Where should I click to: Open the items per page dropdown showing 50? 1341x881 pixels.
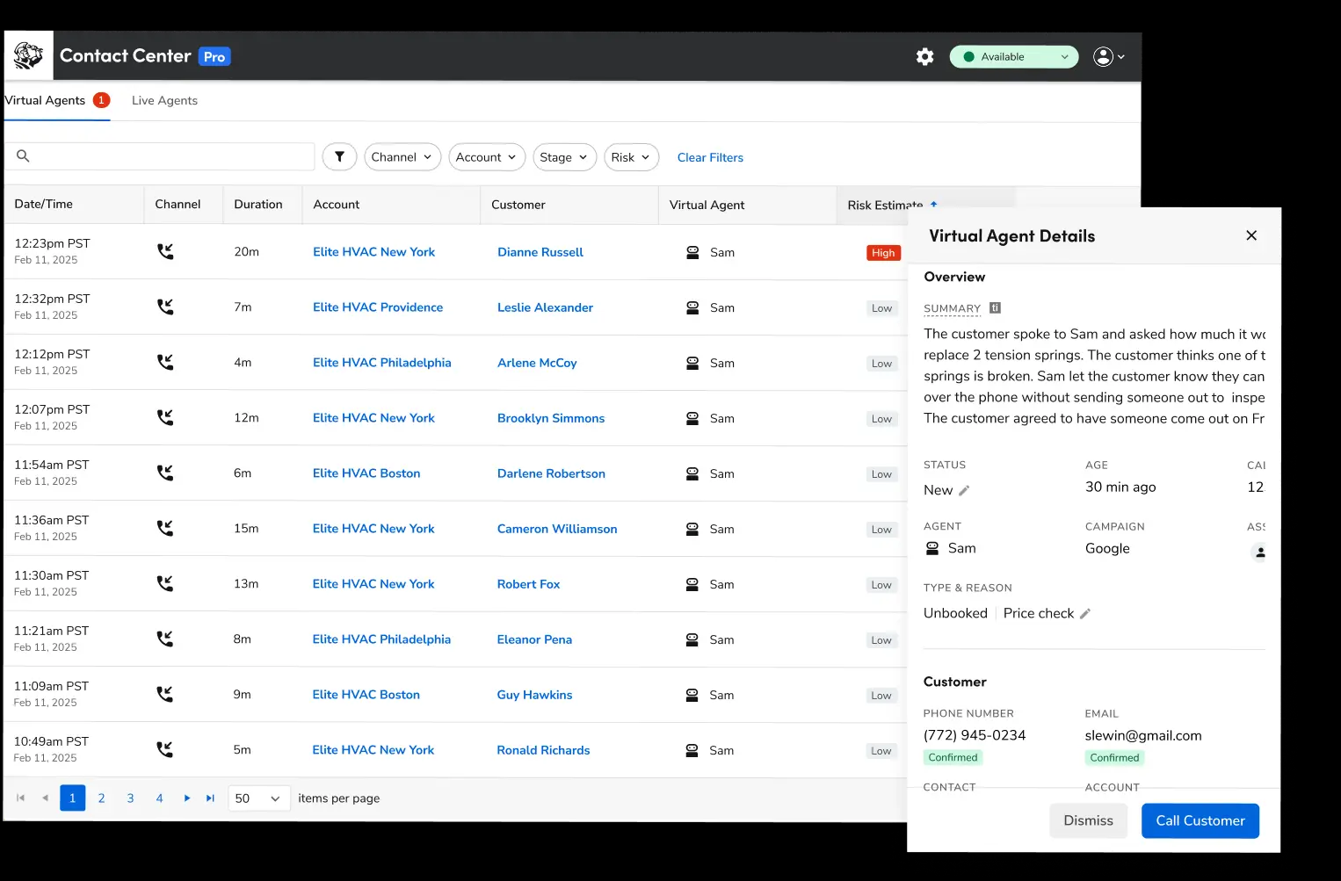point(258,798)
